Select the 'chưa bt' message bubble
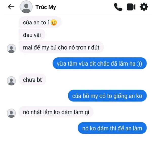 32,80
